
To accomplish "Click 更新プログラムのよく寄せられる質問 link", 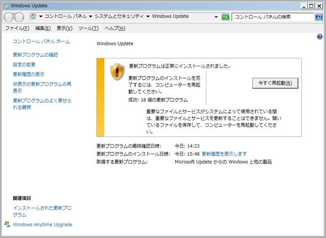I will pos(42,104).
